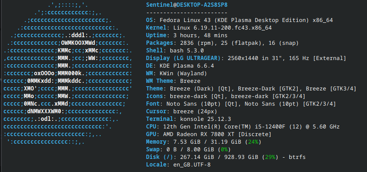Click the Swap line showing 0 B / 8.00 GiB
Viewport: 367px width, 172px height.
(189, 150)
